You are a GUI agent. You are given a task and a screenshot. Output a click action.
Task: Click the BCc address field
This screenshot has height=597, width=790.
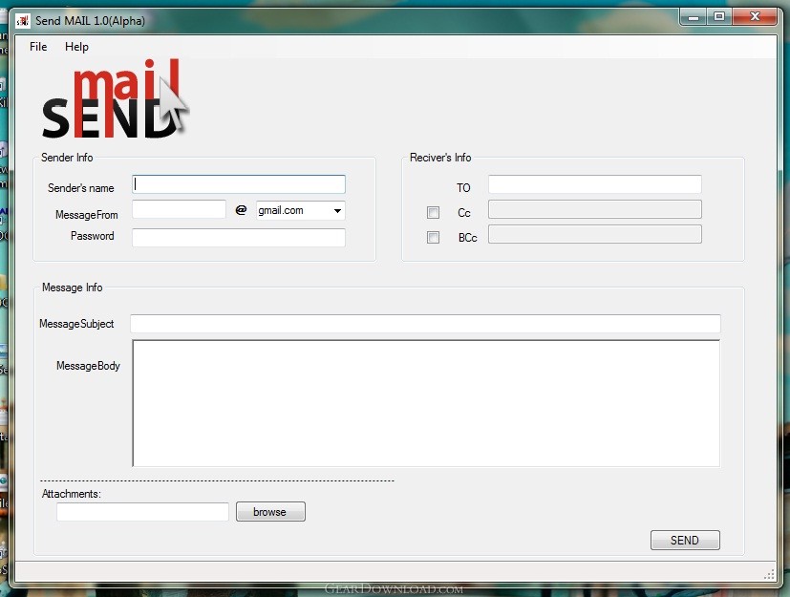[x=595, y=234]
